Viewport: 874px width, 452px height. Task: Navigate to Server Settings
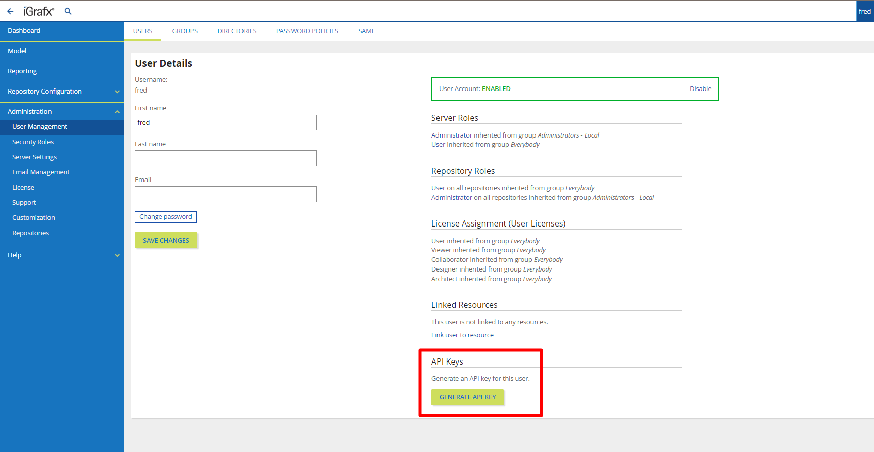coord(34,157)
